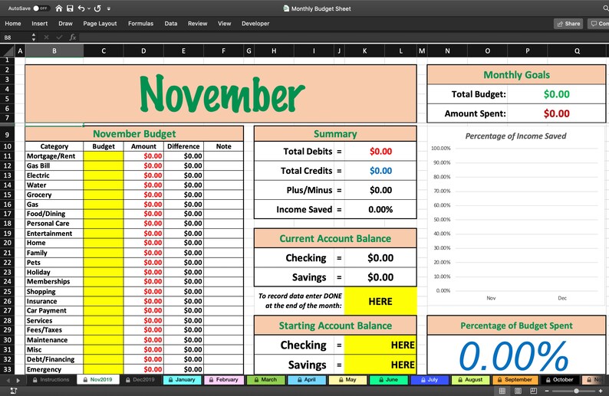
Task: Click the zoom slider handle
Action: tap(576, 391)
